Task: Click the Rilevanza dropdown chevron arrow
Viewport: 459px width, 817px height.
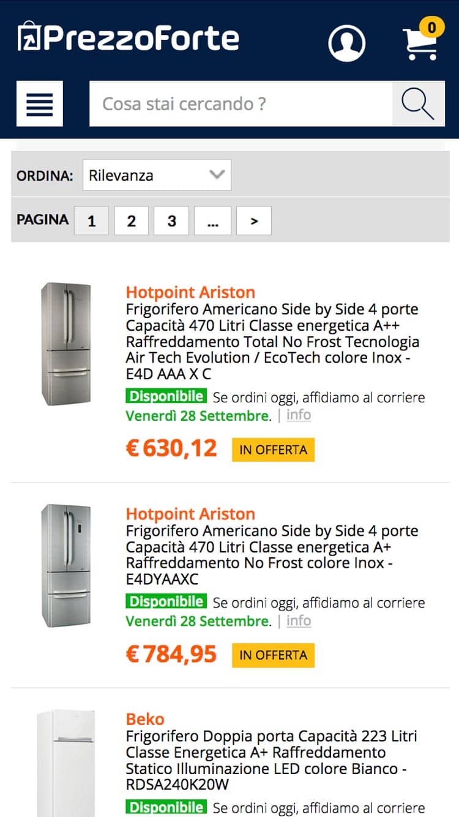Action: 217,175
